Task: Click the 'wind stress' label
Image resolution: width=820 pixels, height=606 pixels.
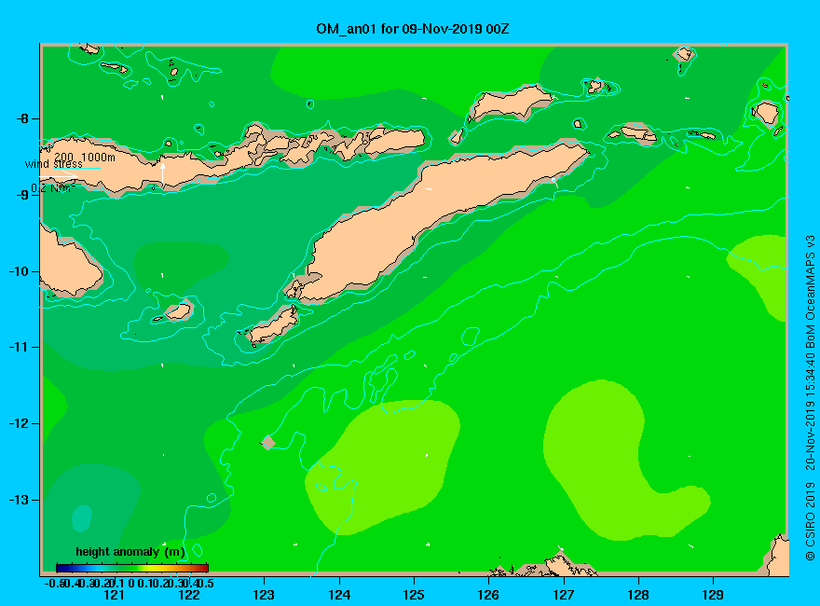Action: tap(54, 164)
